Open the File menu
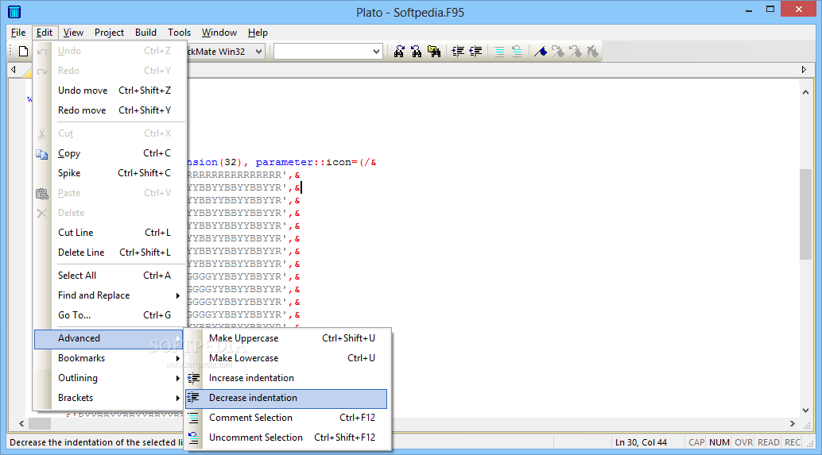This screenshot has height=455, width=822. [18, 33]
